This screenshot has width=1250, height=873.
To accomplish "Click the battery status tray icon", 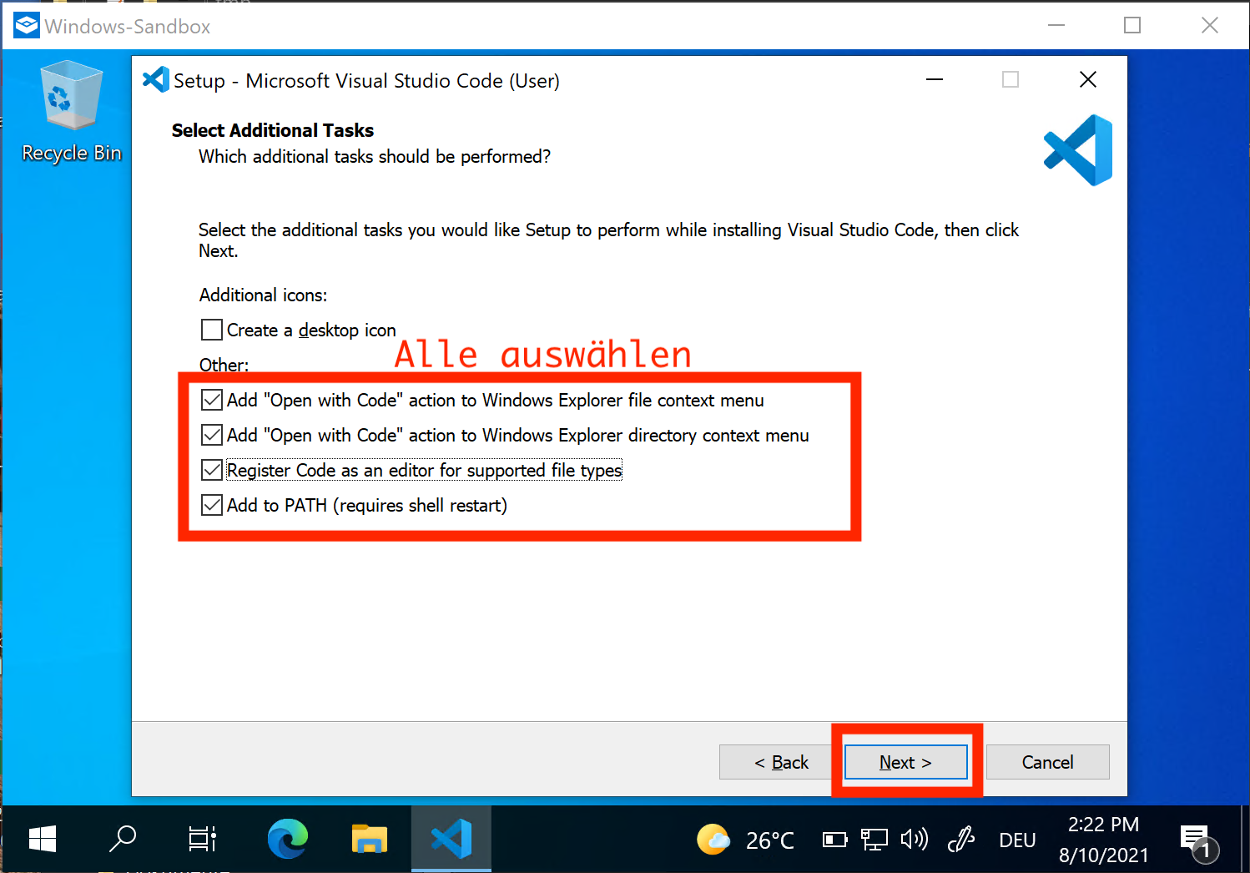I will click(x=834, y=840).
